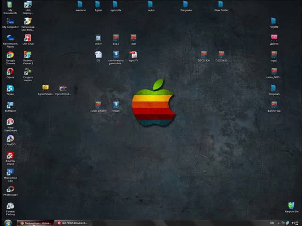Select the big-2 image file
Screen dimensions: 302x226
[x=116, y=40]
